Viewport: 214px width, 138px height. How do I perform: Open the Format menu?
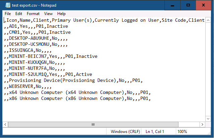[33, 14]
